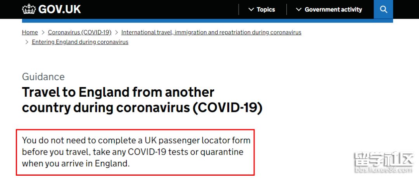Click the breadcrumb arrow after Home
This screenshot has height=178, width=419.
pos(43,33)
